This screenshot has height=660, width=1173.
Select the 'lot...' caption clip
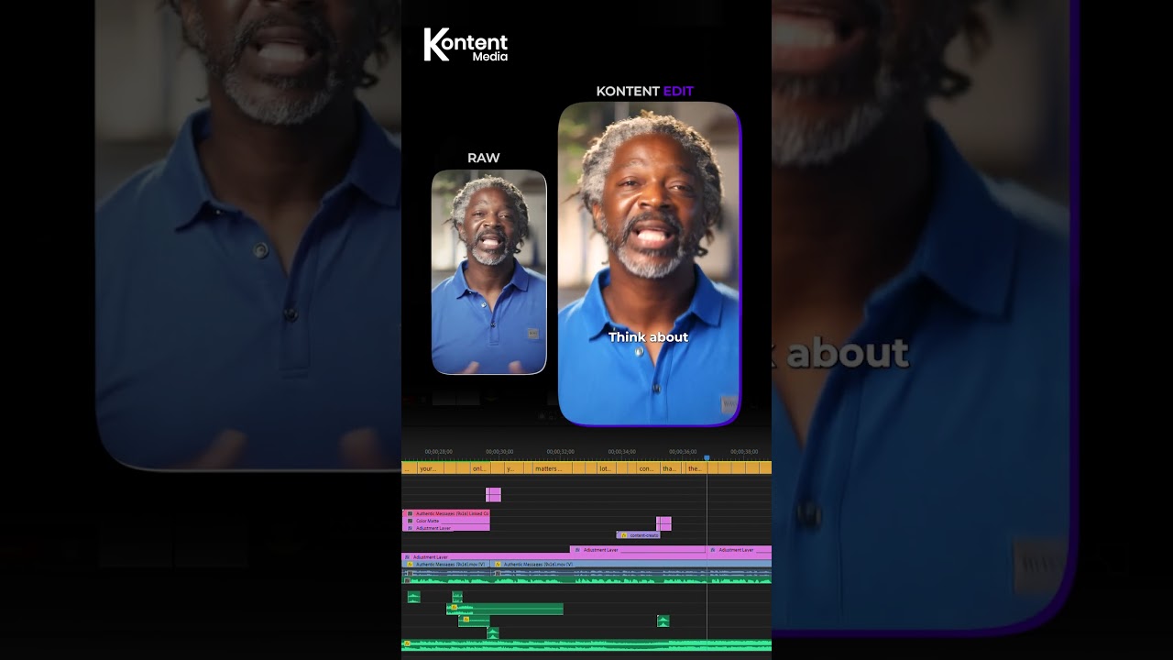coord(607,468)
